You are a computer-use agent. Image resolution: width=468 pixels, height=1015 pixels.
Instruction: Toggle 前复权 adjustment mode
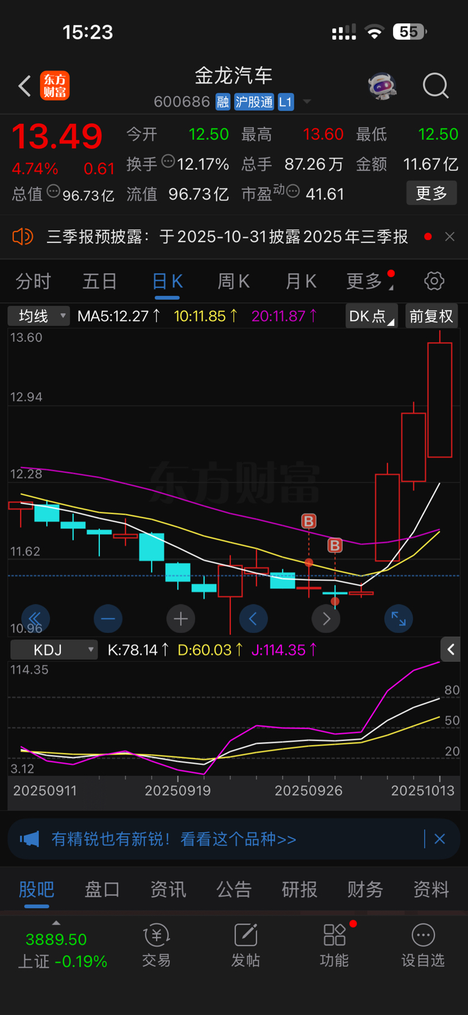tap(431, 316)
